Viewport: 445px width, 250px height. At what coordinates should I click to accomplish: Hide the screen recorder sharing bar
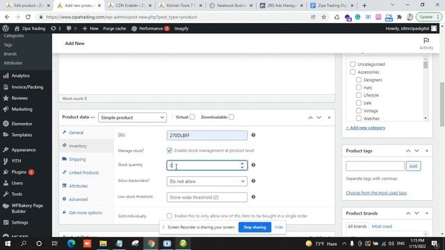pos(279,227)
